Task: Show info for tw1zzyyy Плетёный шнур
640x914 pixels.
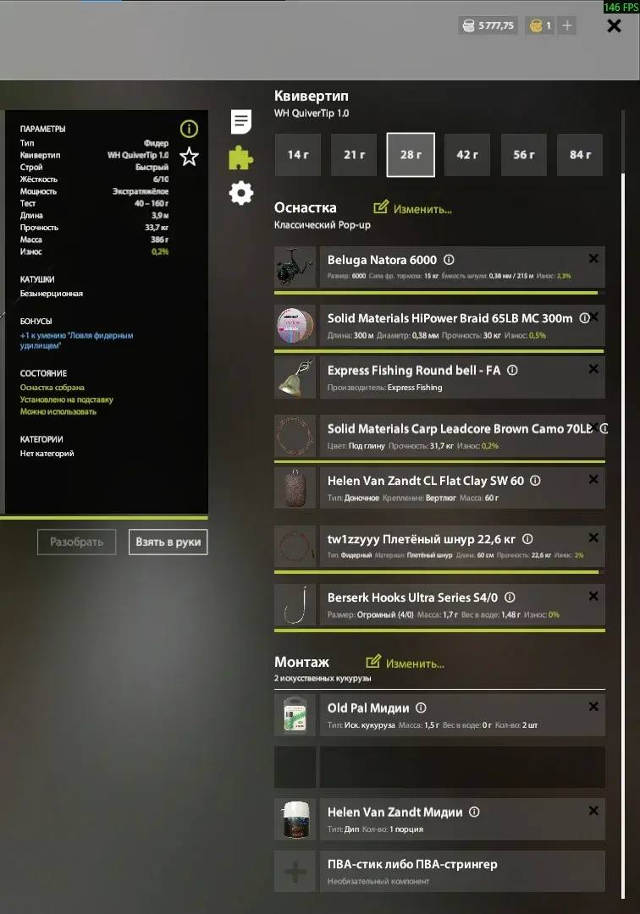Action: pos(527,539)
